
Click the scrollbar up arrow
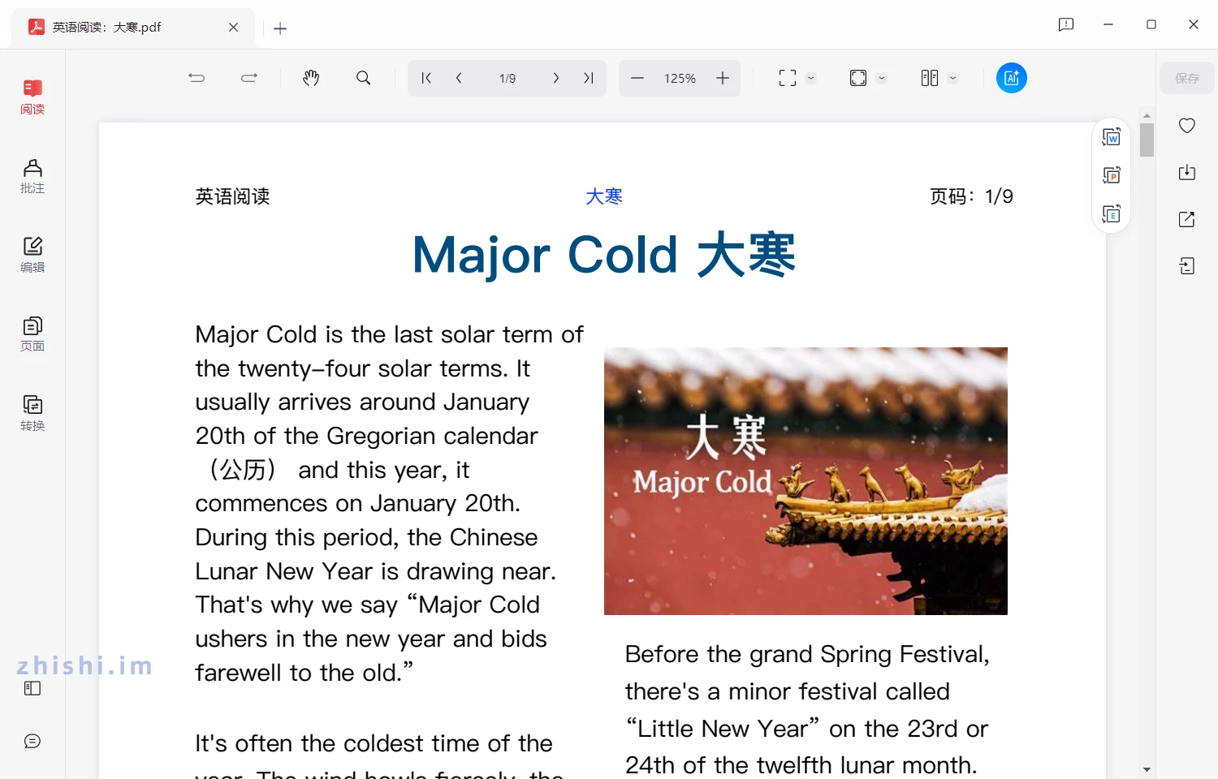1147,115
